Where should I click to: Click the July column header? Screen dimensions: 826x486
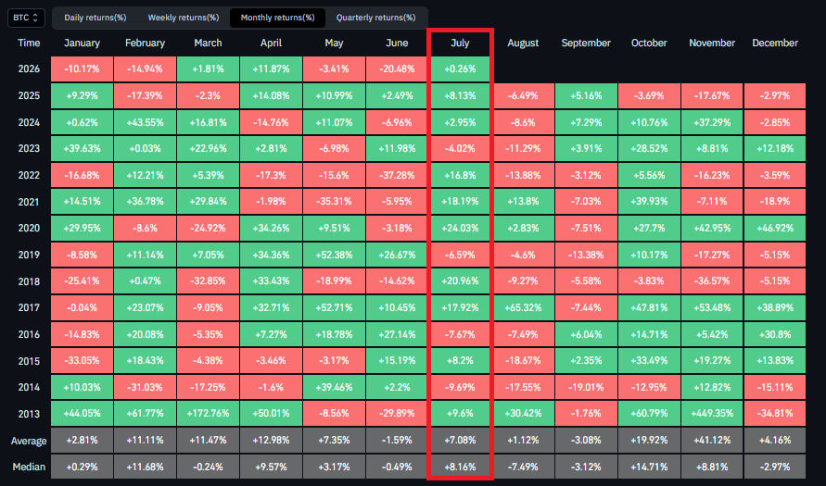click(460, 44)
